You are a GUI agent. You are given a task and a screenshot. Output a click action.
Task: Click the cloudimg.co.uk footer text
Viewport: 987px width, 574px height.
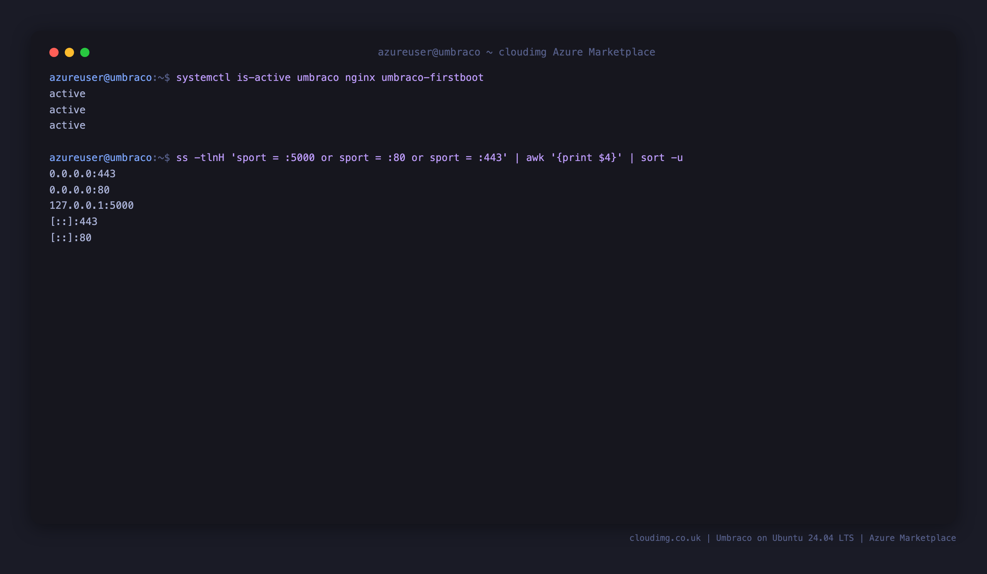click(x=665, y=538)
